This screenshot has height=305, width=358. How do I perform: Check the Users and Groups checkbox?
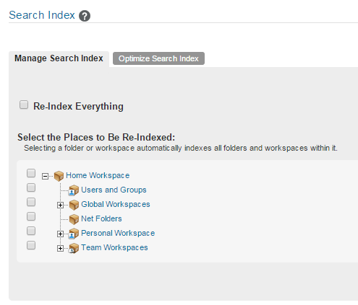coord(31,187)
